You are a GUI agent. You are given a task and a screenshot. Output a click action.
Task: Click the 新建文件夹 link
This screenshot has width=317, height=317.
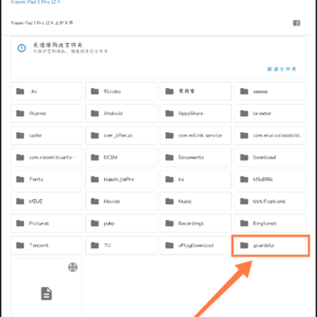coord(282,69)
